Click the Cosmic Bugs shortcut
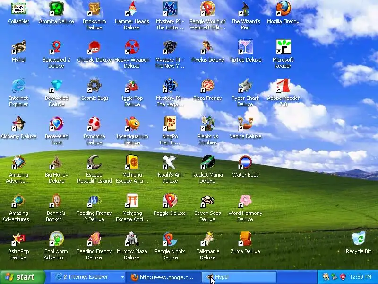Viewport: 378px width, 284px height. click(x=94, y=86)
